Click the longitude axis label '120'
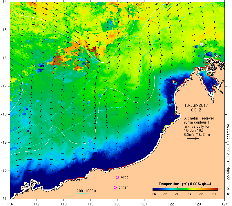 117,204
